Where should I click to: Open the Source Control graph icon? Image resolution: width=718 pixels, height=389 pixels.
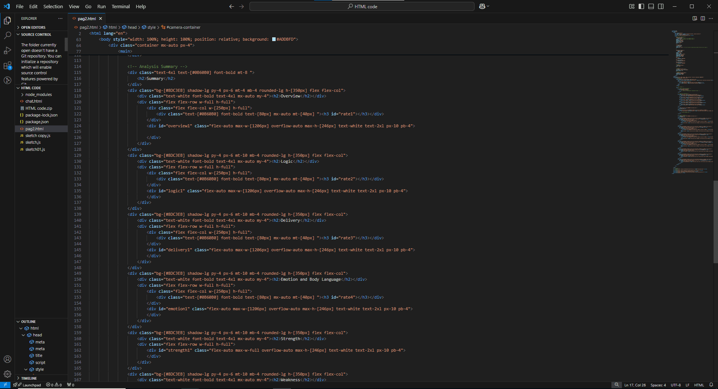click(x=7, y=80)
